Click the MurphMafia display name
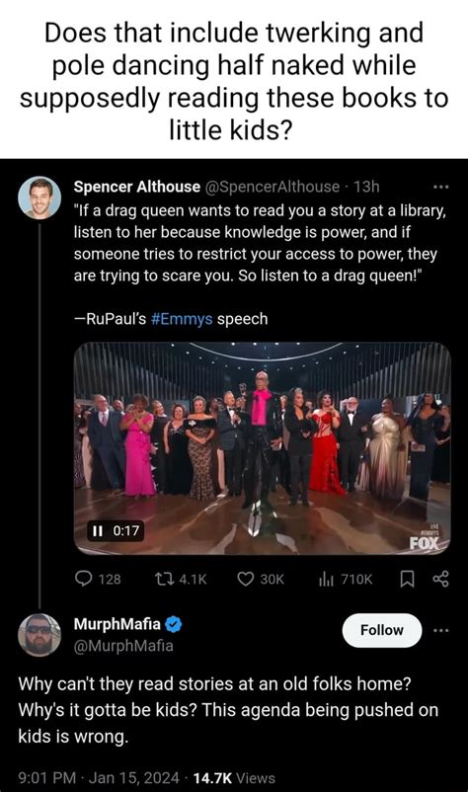Screen dimensions: 468x792 pos(117,624)
